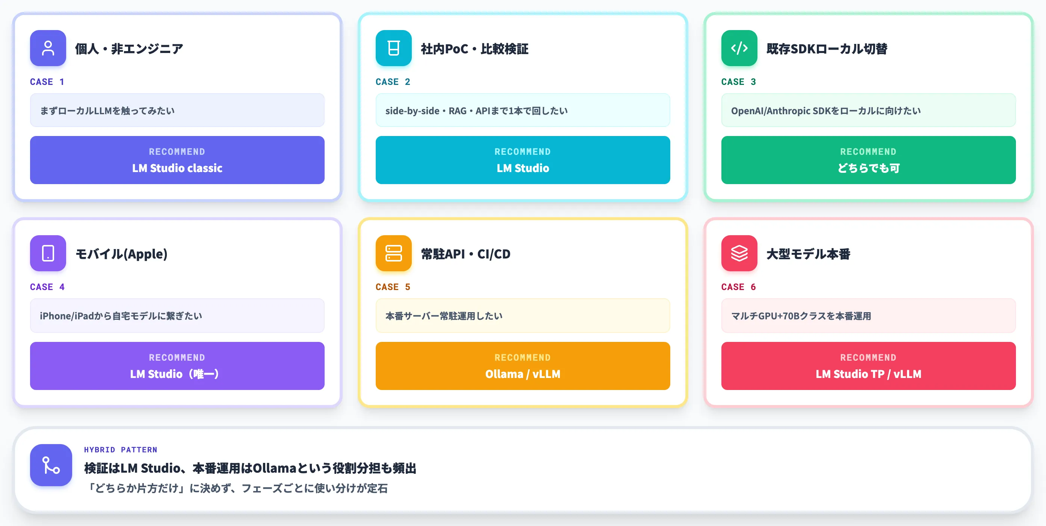This screenshot has width=1046, height=526.
Task: Click the CASE 3 label
Action: [x=739, y=82]
